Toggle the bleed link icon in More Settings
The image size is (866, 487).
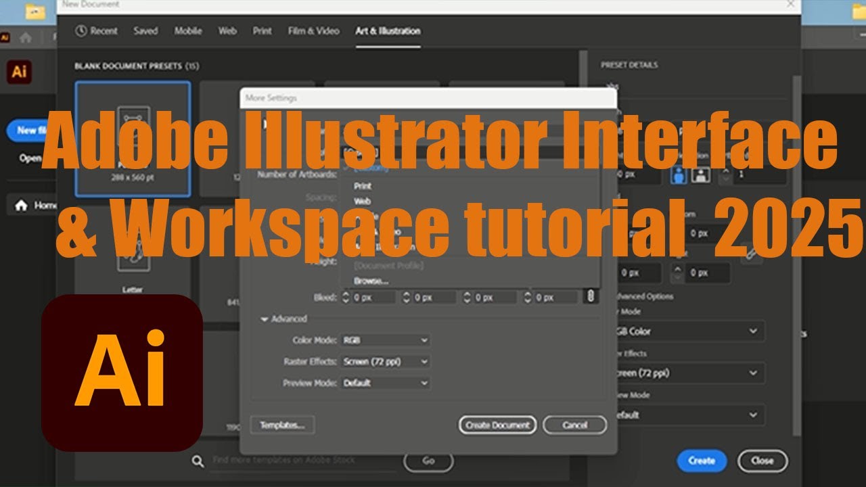click(x=591, y=296)
